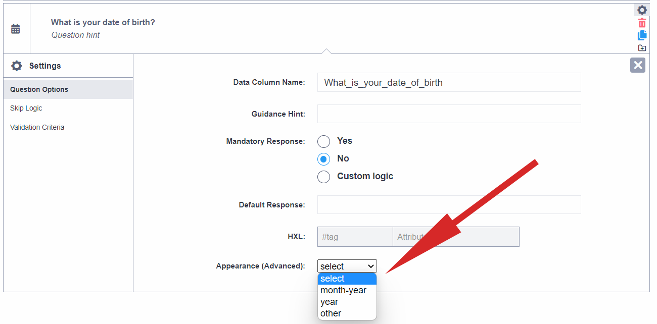Click the gear icon beside Settings heading
Viewport: 657px width, 324px height.
point(17,66)
